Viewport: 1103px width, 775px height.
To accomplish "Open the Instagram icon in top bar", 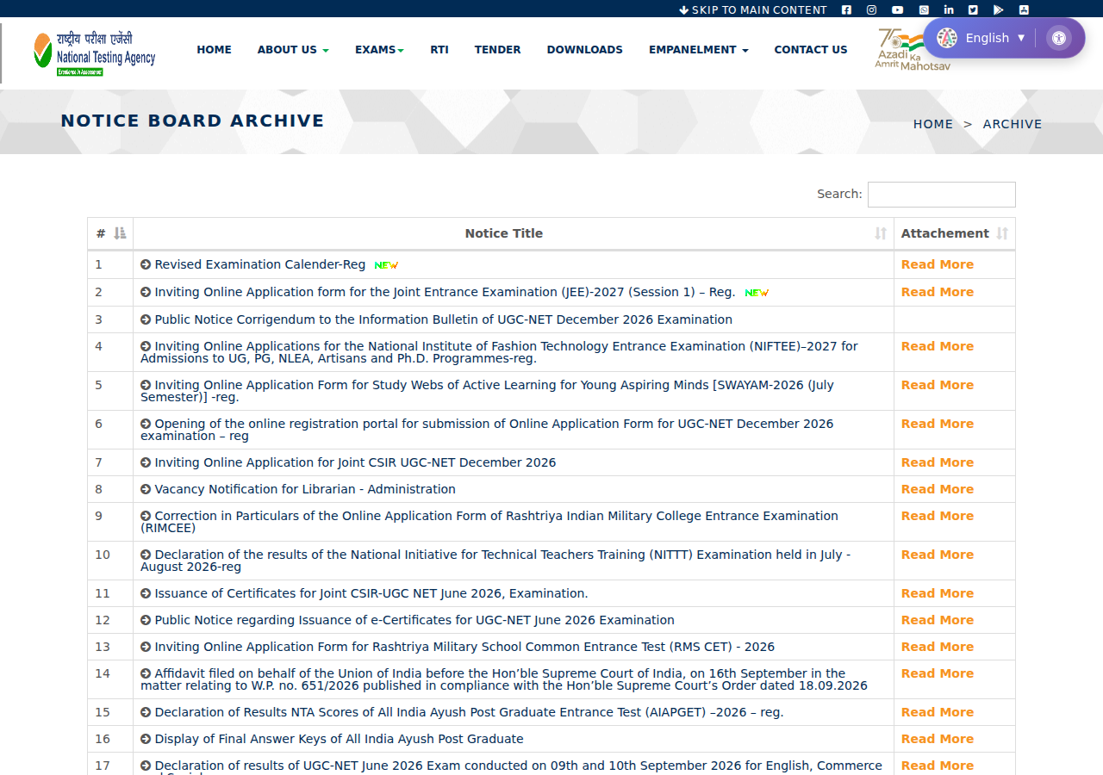I will click(x=871, y=10).
